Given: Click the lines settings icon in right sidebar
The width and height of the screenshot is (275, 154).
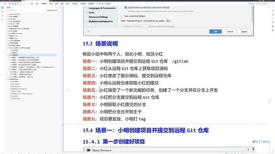Looking at the screenshot, I should [272, 18].
